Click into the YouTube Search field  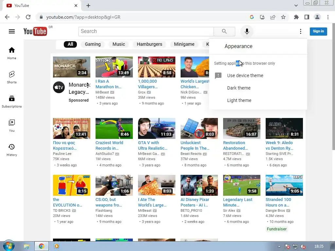146,31
